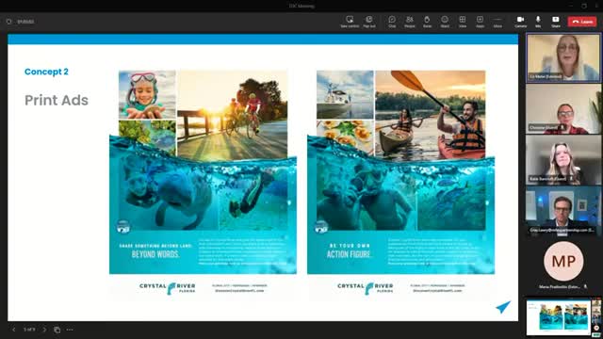Toggle the Mic mute

[x=538, y=22]
